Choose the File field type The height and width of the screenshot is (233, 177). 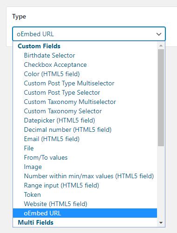pyautogui.click(x=85, y=148)
